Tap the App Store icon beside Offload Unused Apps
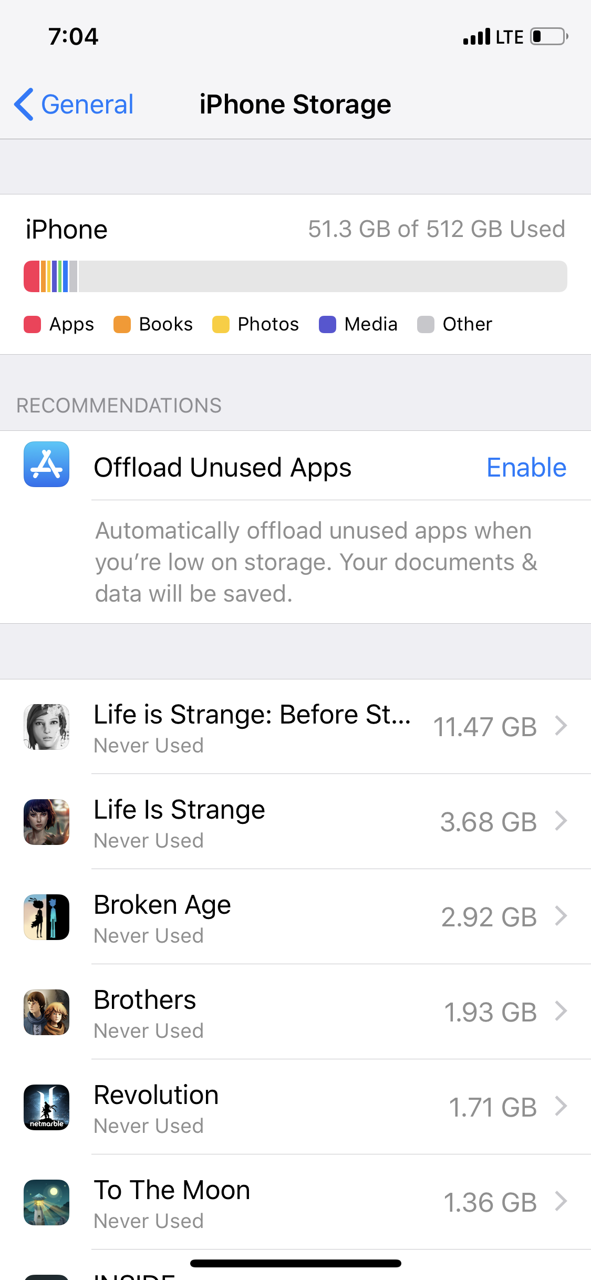The height and width of the screenshot is (1280, 591). coord(46,464)
